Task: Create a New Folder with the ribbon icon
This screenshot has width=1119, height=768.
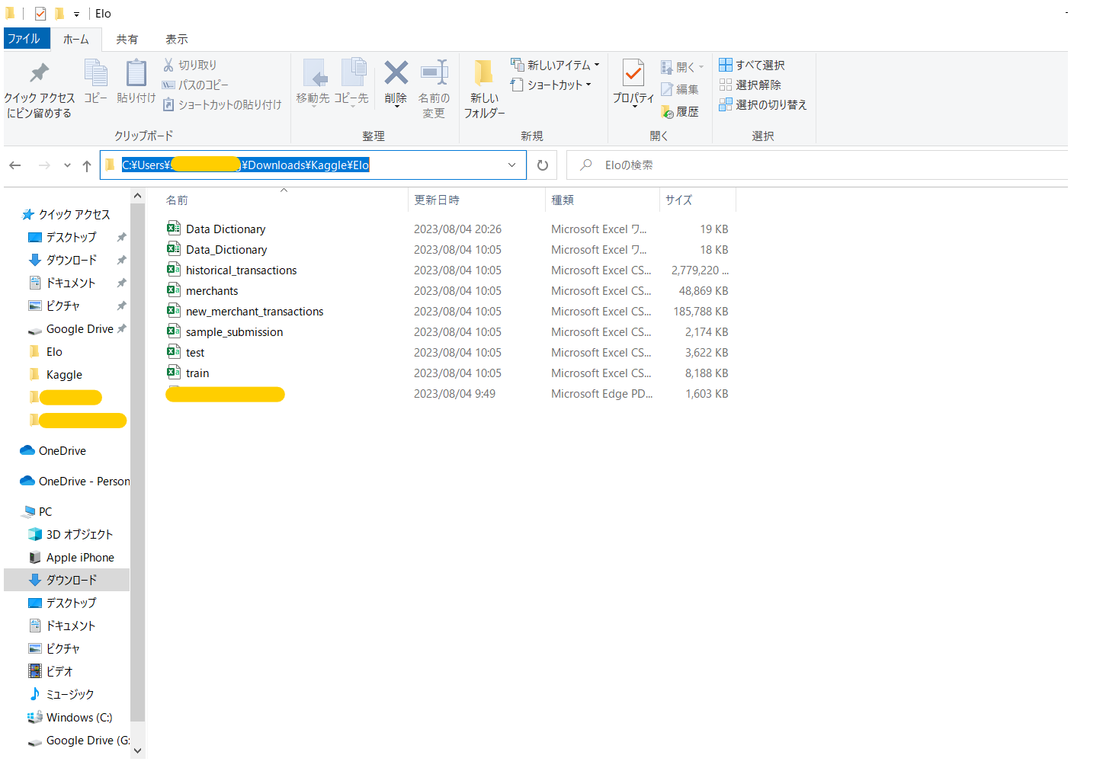Action: click(x=484, y=73)
